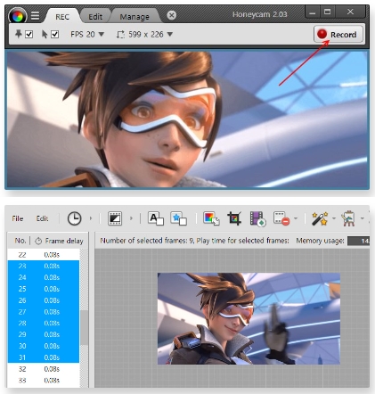
Task: Select frame row 25
Action: [44, 289]
